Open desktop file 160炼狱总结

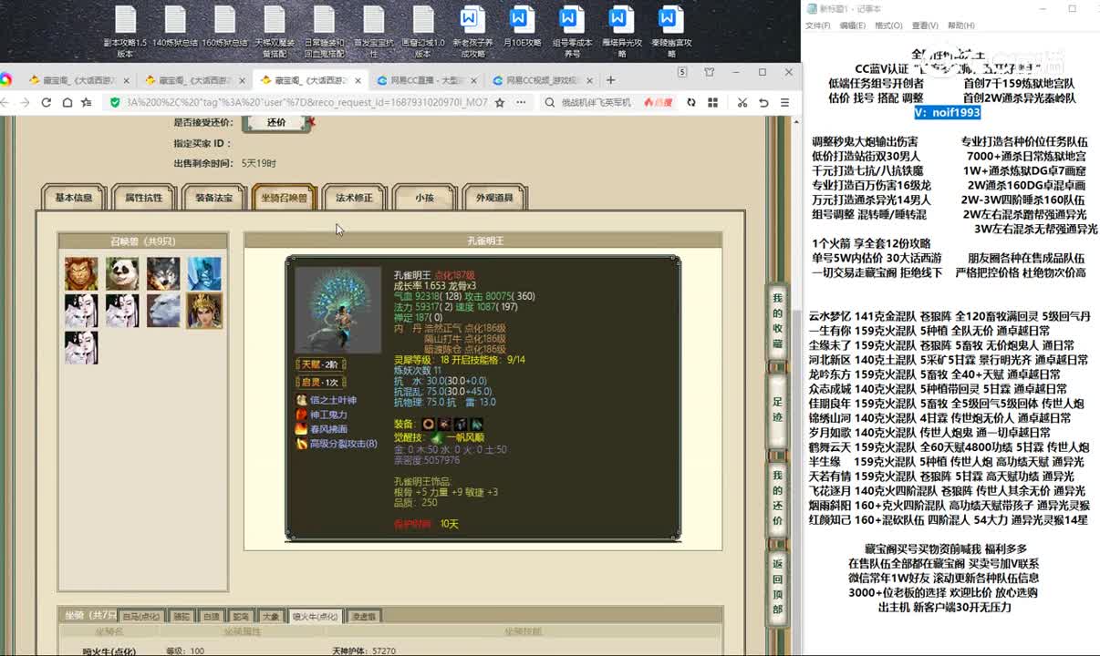[x=224, y=26]
